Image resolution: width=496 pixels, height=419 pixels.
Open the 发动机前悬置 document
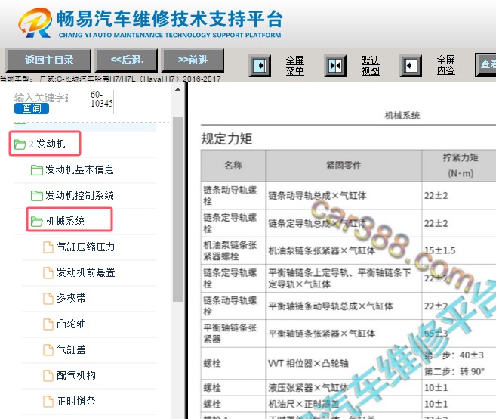85,272
